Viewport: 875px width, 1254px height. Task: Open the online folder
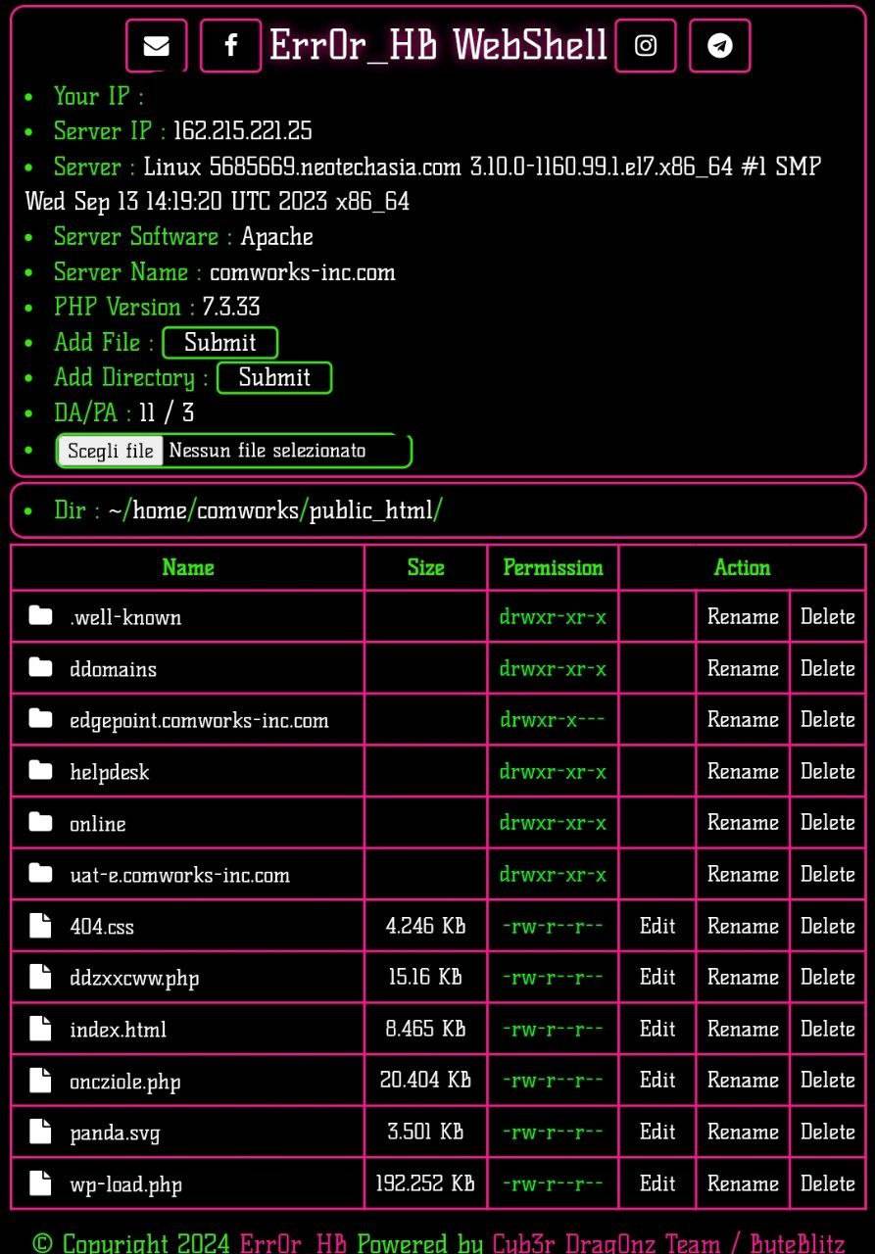click(x=98, y=824)
